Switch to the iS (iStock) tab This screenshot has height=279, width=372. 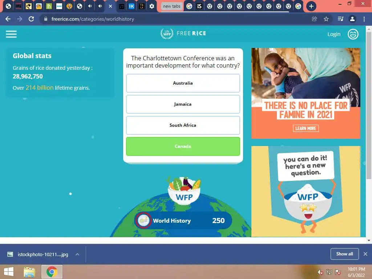pos(199,6)
